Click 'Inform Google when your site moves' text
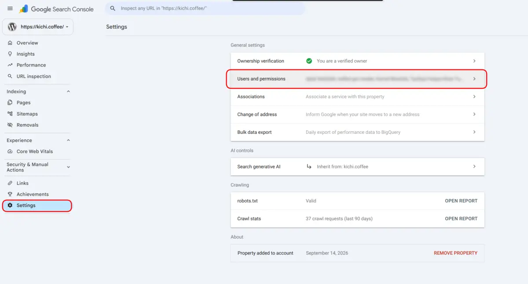 363,114
